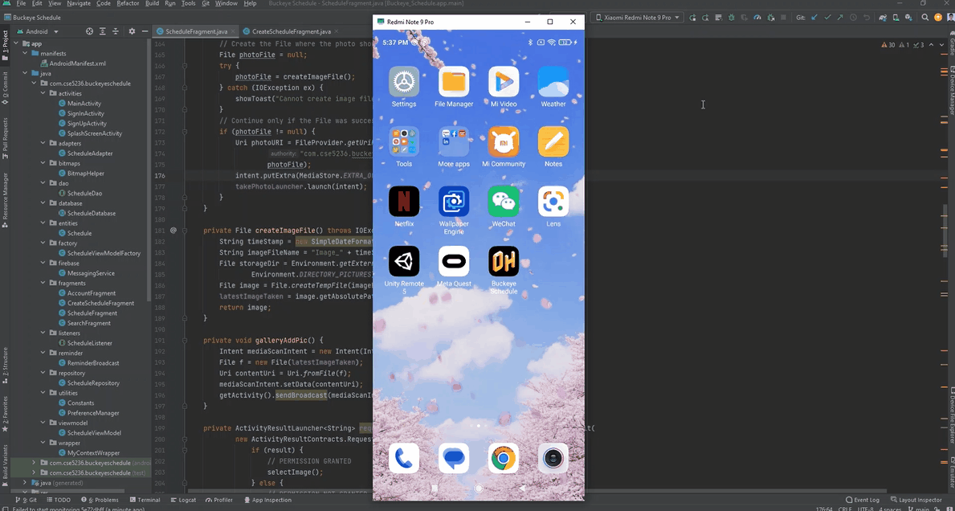
Task: Switch to CreateScheduleFragment.java tab
Action: pos(291,31)
